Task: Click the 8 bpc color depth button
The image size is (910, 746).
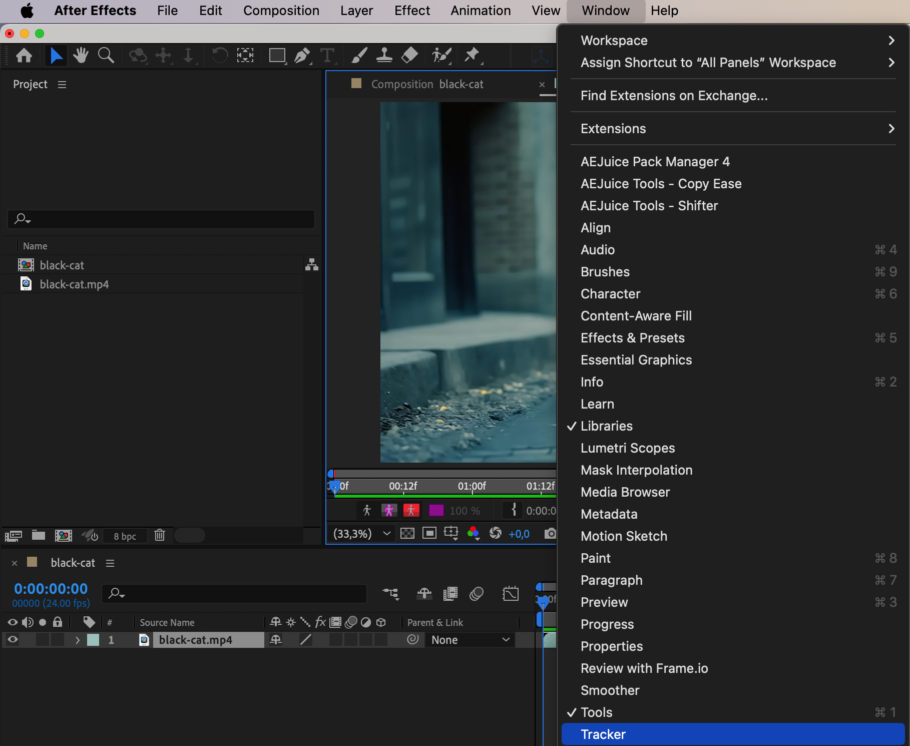Action: (x=125, y=536)
